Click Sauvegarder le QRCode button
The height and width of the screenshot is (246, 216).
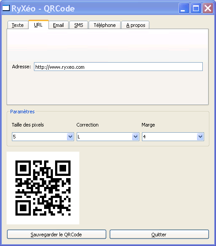56,235
